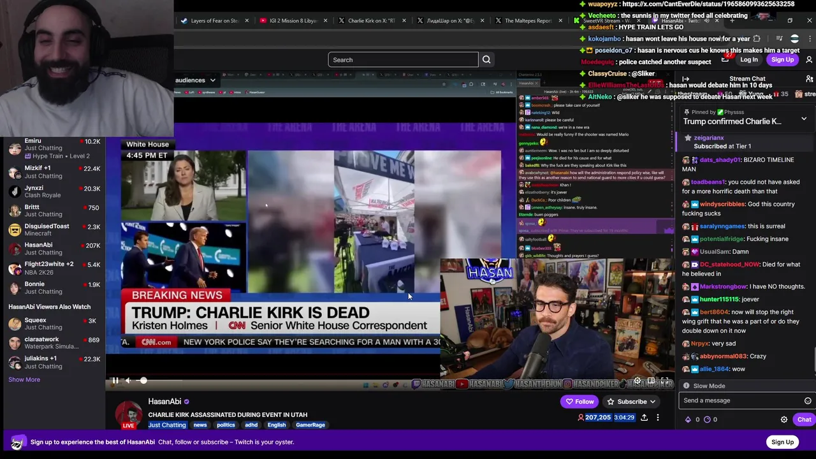Expand the pinned message chevron
The width and height of the screenshot is (816, 459).
click(x=804, y=119)
